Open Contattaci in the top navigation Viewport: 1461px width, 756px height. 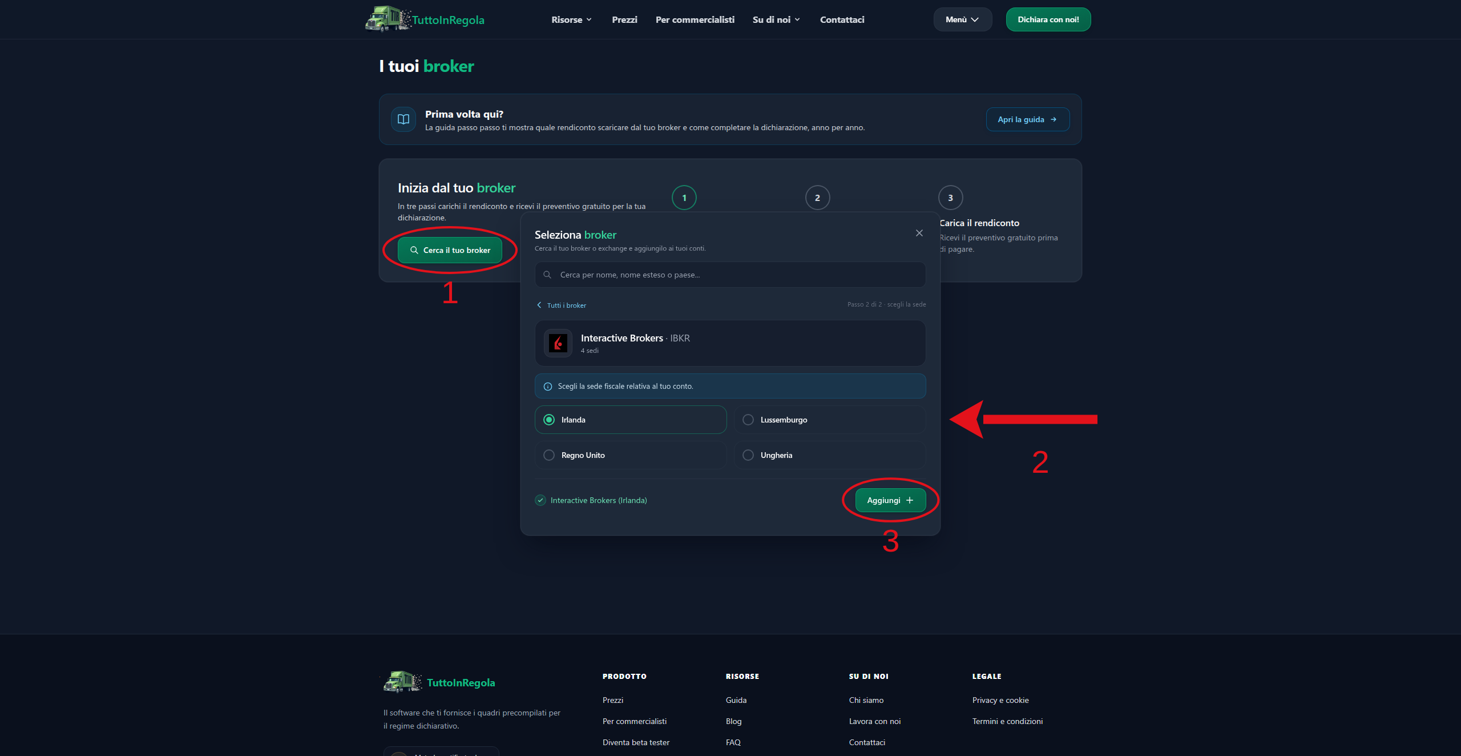[842, 19]
